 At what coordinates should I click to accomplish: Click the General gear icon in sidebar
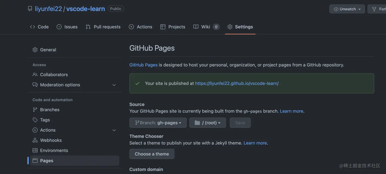point(35,50)
